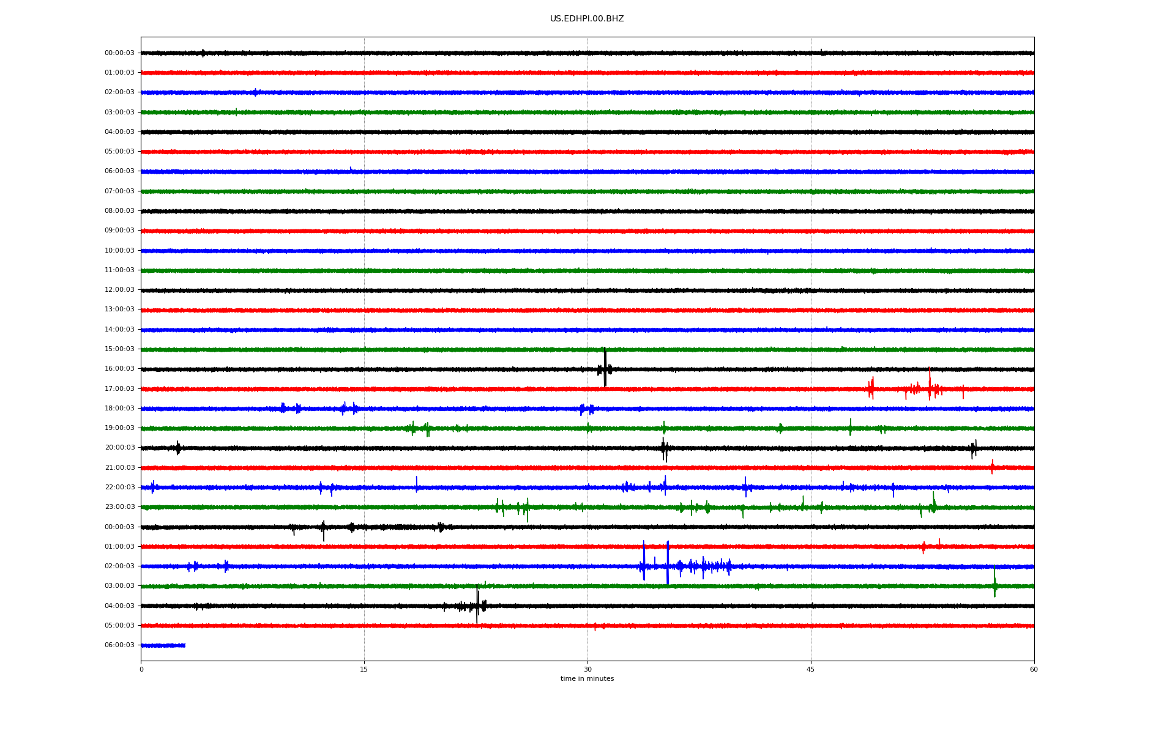Image resolution: width=1175 pixels, height=734 pixels.
Task: Select the 11:00:03 trace label
Action: [119, 270]
